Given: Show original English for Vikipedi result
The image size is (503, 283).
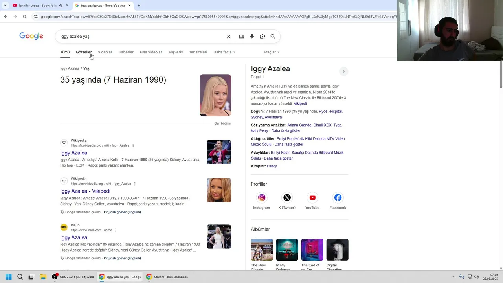Looking at the screenshot, I should click(x=122, y=212).
